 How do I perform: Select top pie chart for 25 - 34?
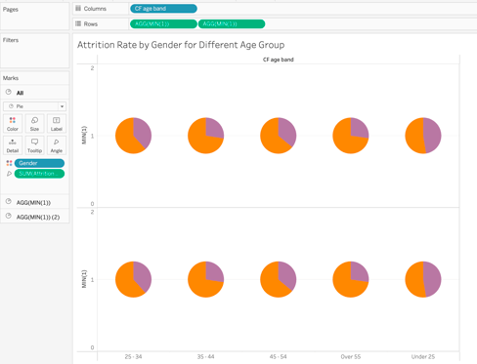(x=133, y=136)
